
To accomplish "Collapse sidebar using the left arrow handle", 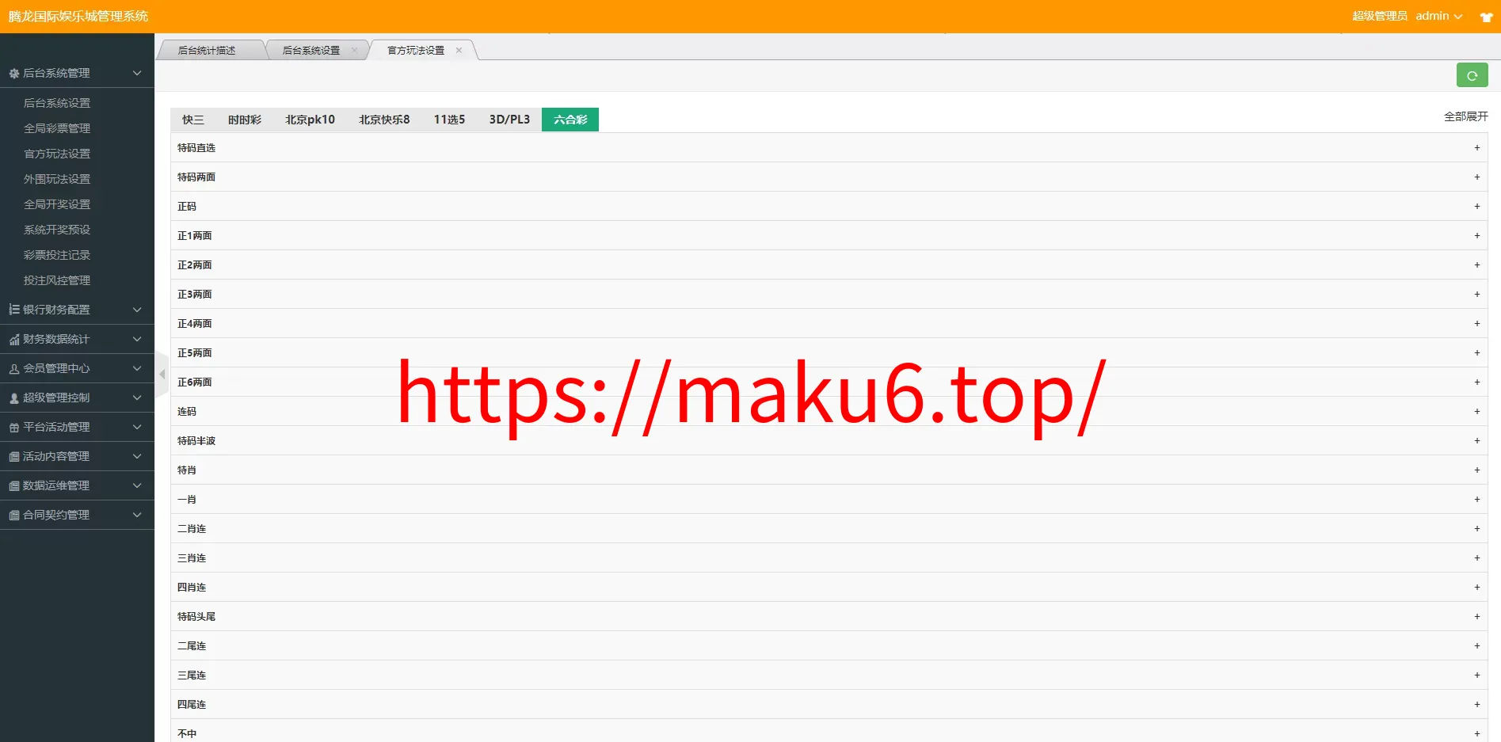I will coord(162,374).
